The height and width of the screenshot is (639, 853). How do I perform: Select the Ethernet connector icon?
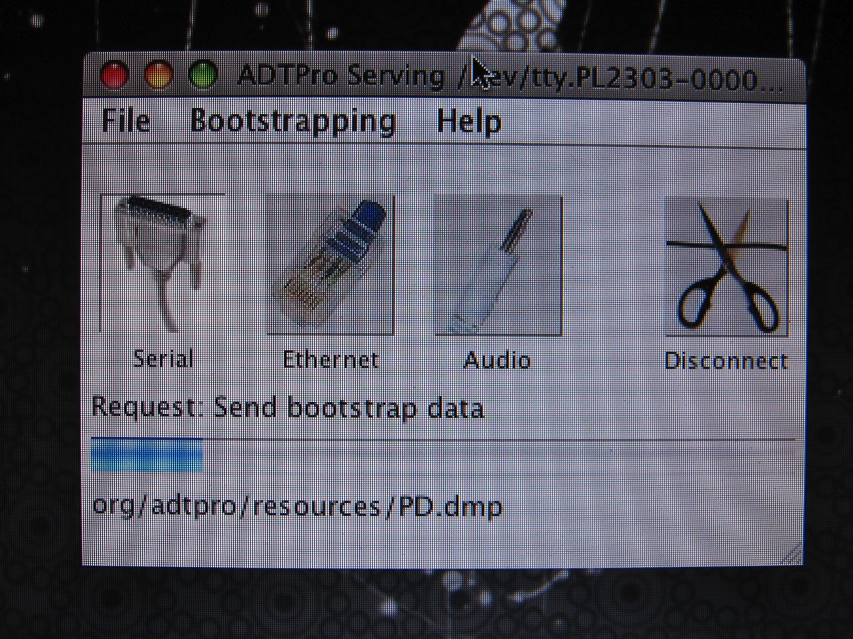[331, 265]
